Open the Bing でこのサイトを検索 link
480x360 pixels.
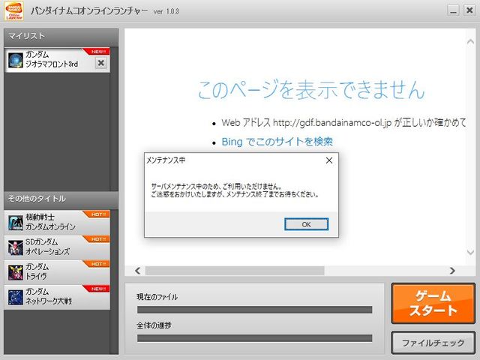coord(277,142)
